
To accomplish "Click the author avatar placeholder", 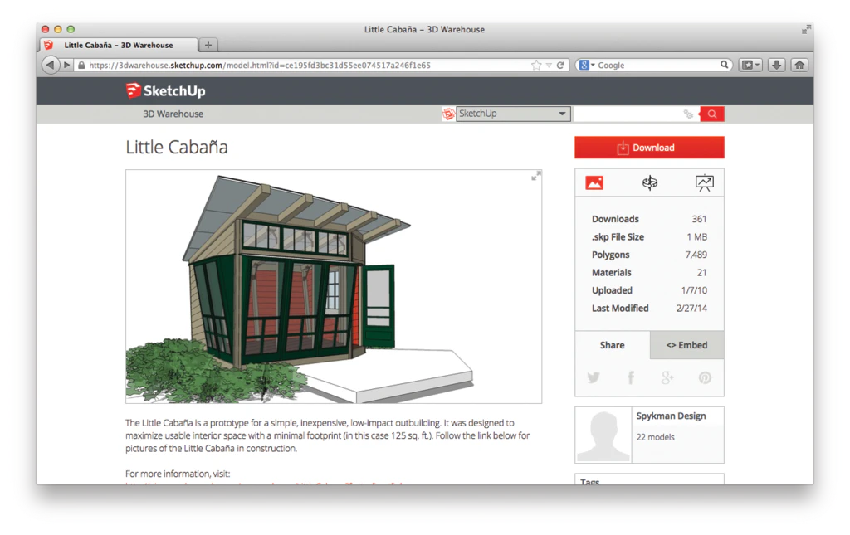I will tap(603, 435).
